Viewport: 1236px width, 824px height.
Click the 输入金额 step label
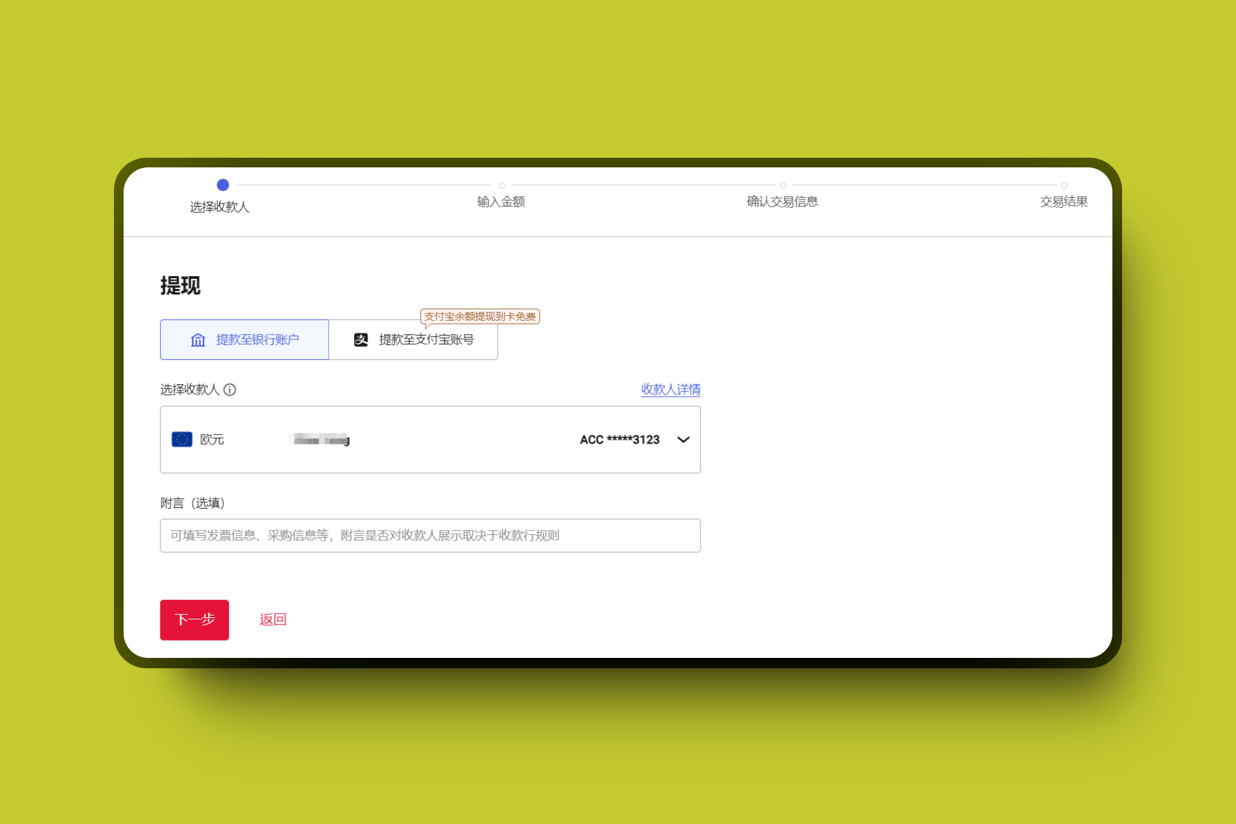[501, 201]
